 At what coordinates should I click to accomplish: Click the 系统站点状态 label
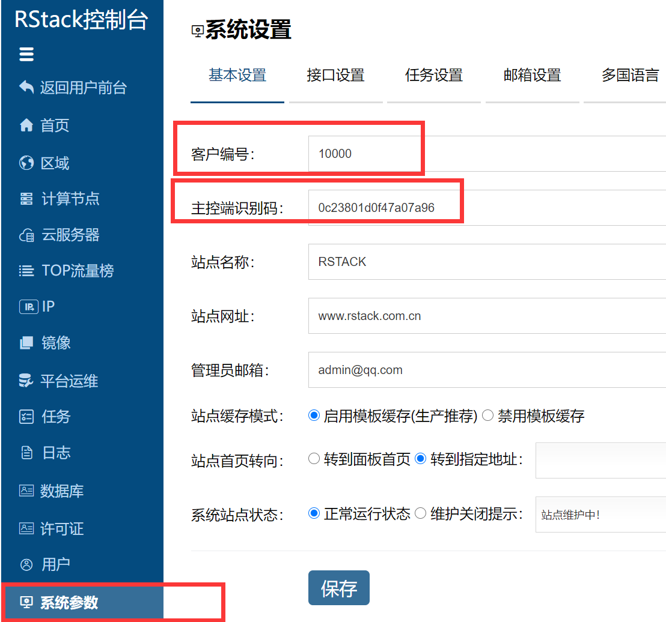click(237, 515)
